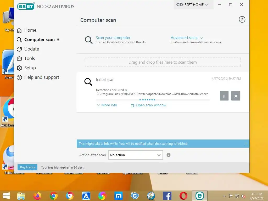Click the Help and support question icon
Image resolution: width=268 pixels, height=201 pixels.
19,77
